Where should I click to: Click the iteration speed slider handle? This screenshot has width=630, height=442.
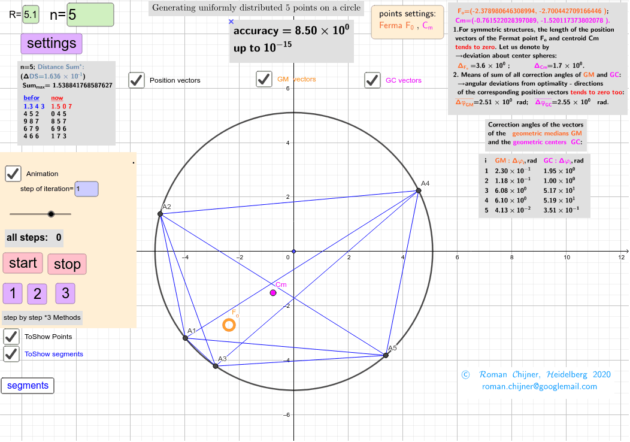tap(52, 214)
